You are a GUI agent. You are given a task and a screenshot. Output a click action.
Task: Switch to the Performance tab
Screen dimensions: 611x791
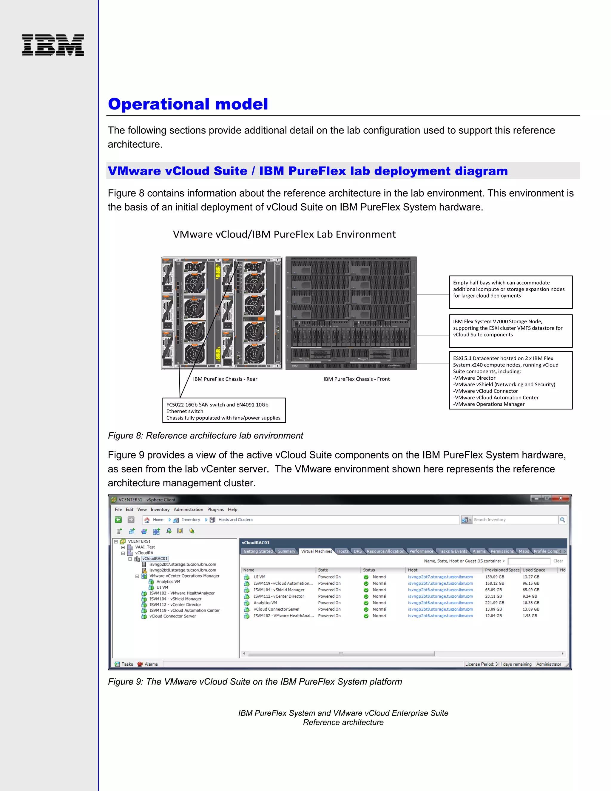(x=421, y=551)
